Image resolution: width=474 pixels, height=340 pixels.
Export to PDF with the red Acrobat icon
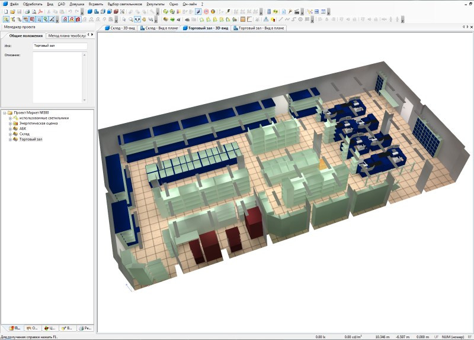[40, 11]
